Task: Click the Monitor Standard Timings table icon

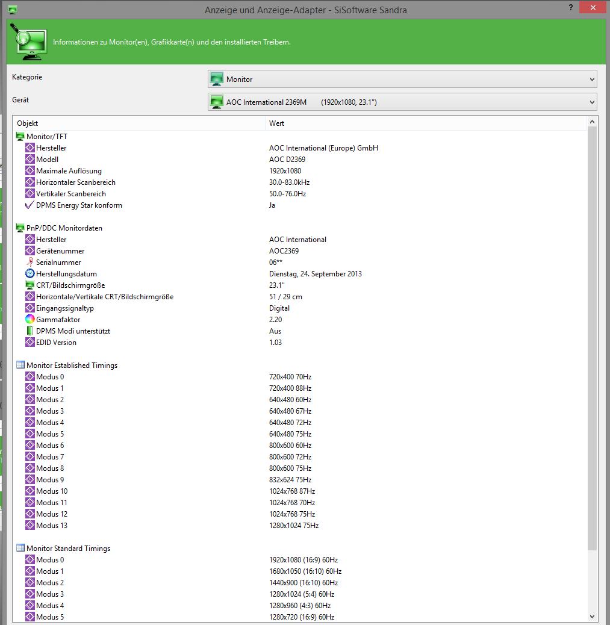Action: (20, 548)
